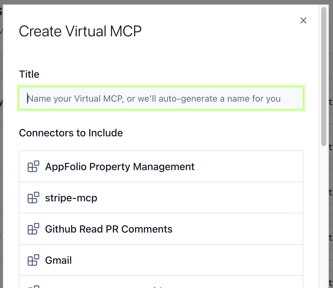Click the Title field label
Image resolution: width=333 pixels, height=288 pixels.
[x=29, y=74]
